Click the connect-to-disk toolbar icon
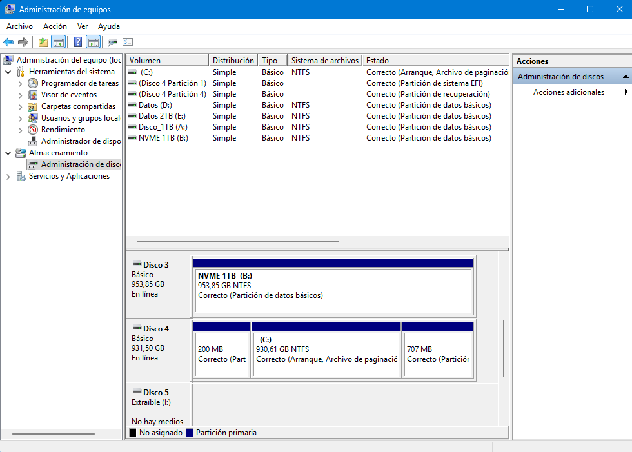 tap(112, 42)
